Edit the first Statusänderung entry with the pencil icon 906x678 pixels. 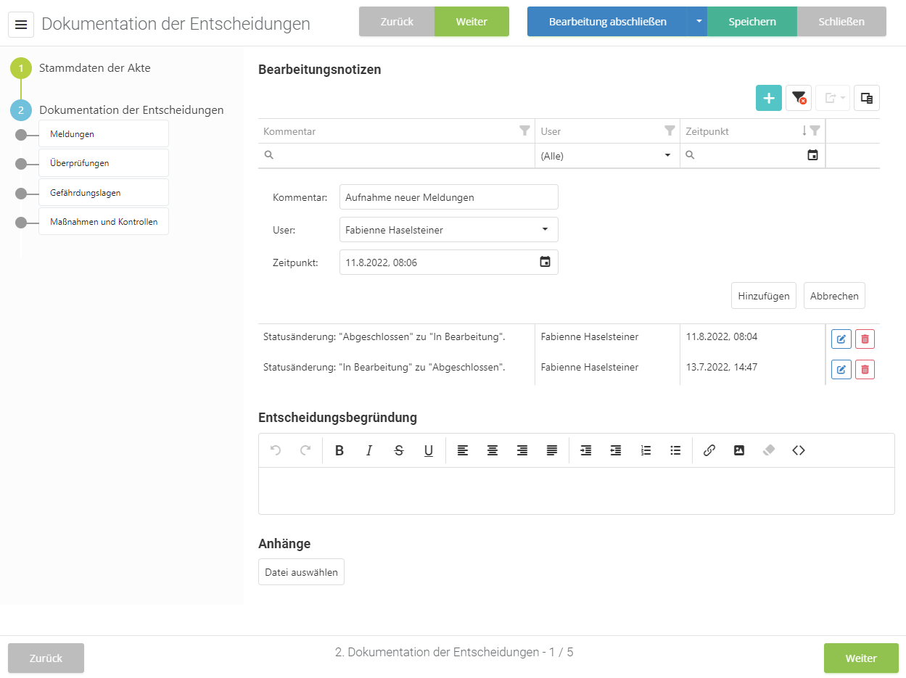(841, 339)
